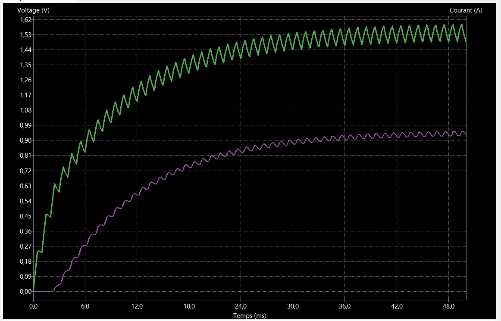Screen dimensions: 501x321
Task: Select the 1,53 voltage axis value
Action: (25, 34)
